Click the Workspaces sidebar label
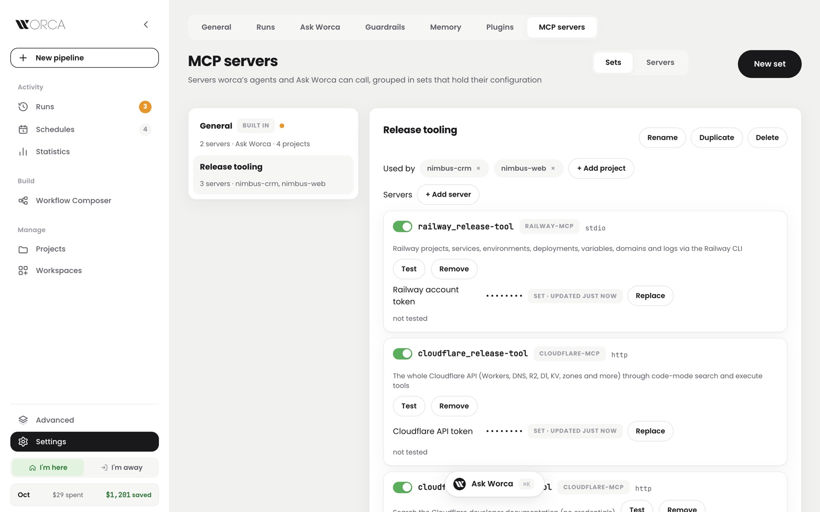820x512 pixels. tap(59, 270)
